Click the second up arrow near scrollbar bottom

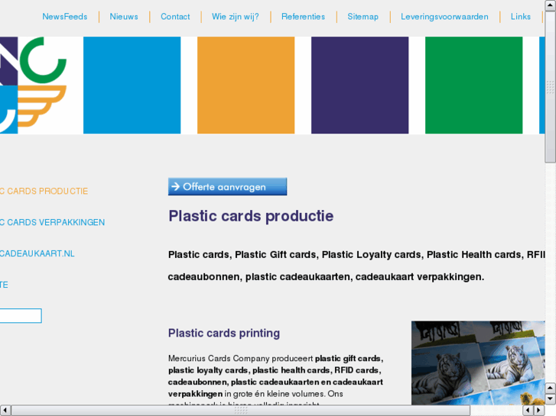(551, 388)
